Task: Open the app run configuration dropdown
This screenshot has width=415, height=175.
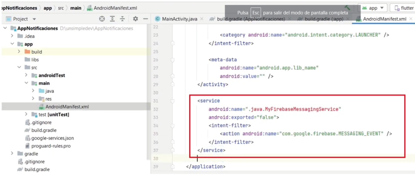Action: tap(374, 8)
